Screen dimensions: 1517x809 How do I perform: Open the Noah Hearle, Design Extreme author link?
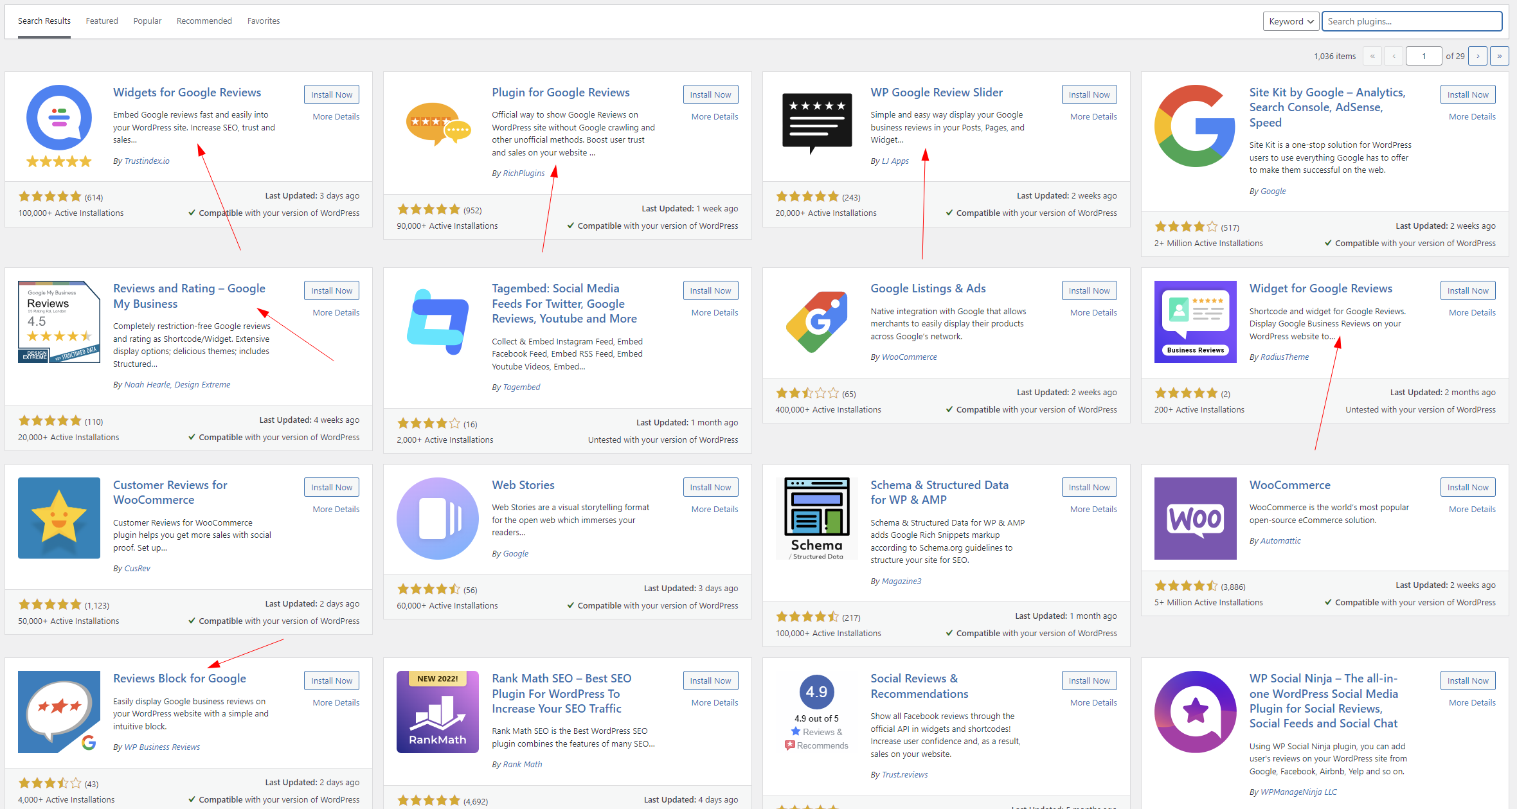[177, 384]
